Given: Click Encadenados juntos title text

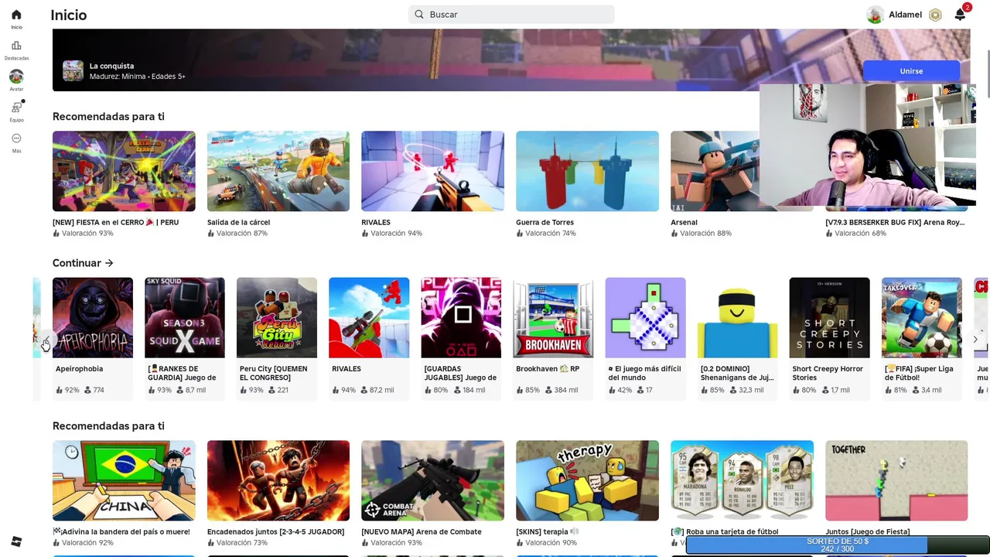Looking at the screenshot, I should [275, 531].
